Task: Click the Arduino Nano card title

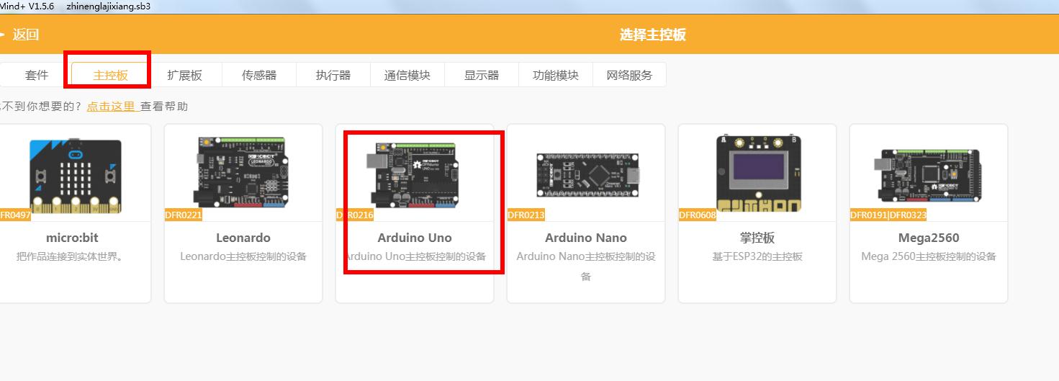Action: click(x=586, y=238)
